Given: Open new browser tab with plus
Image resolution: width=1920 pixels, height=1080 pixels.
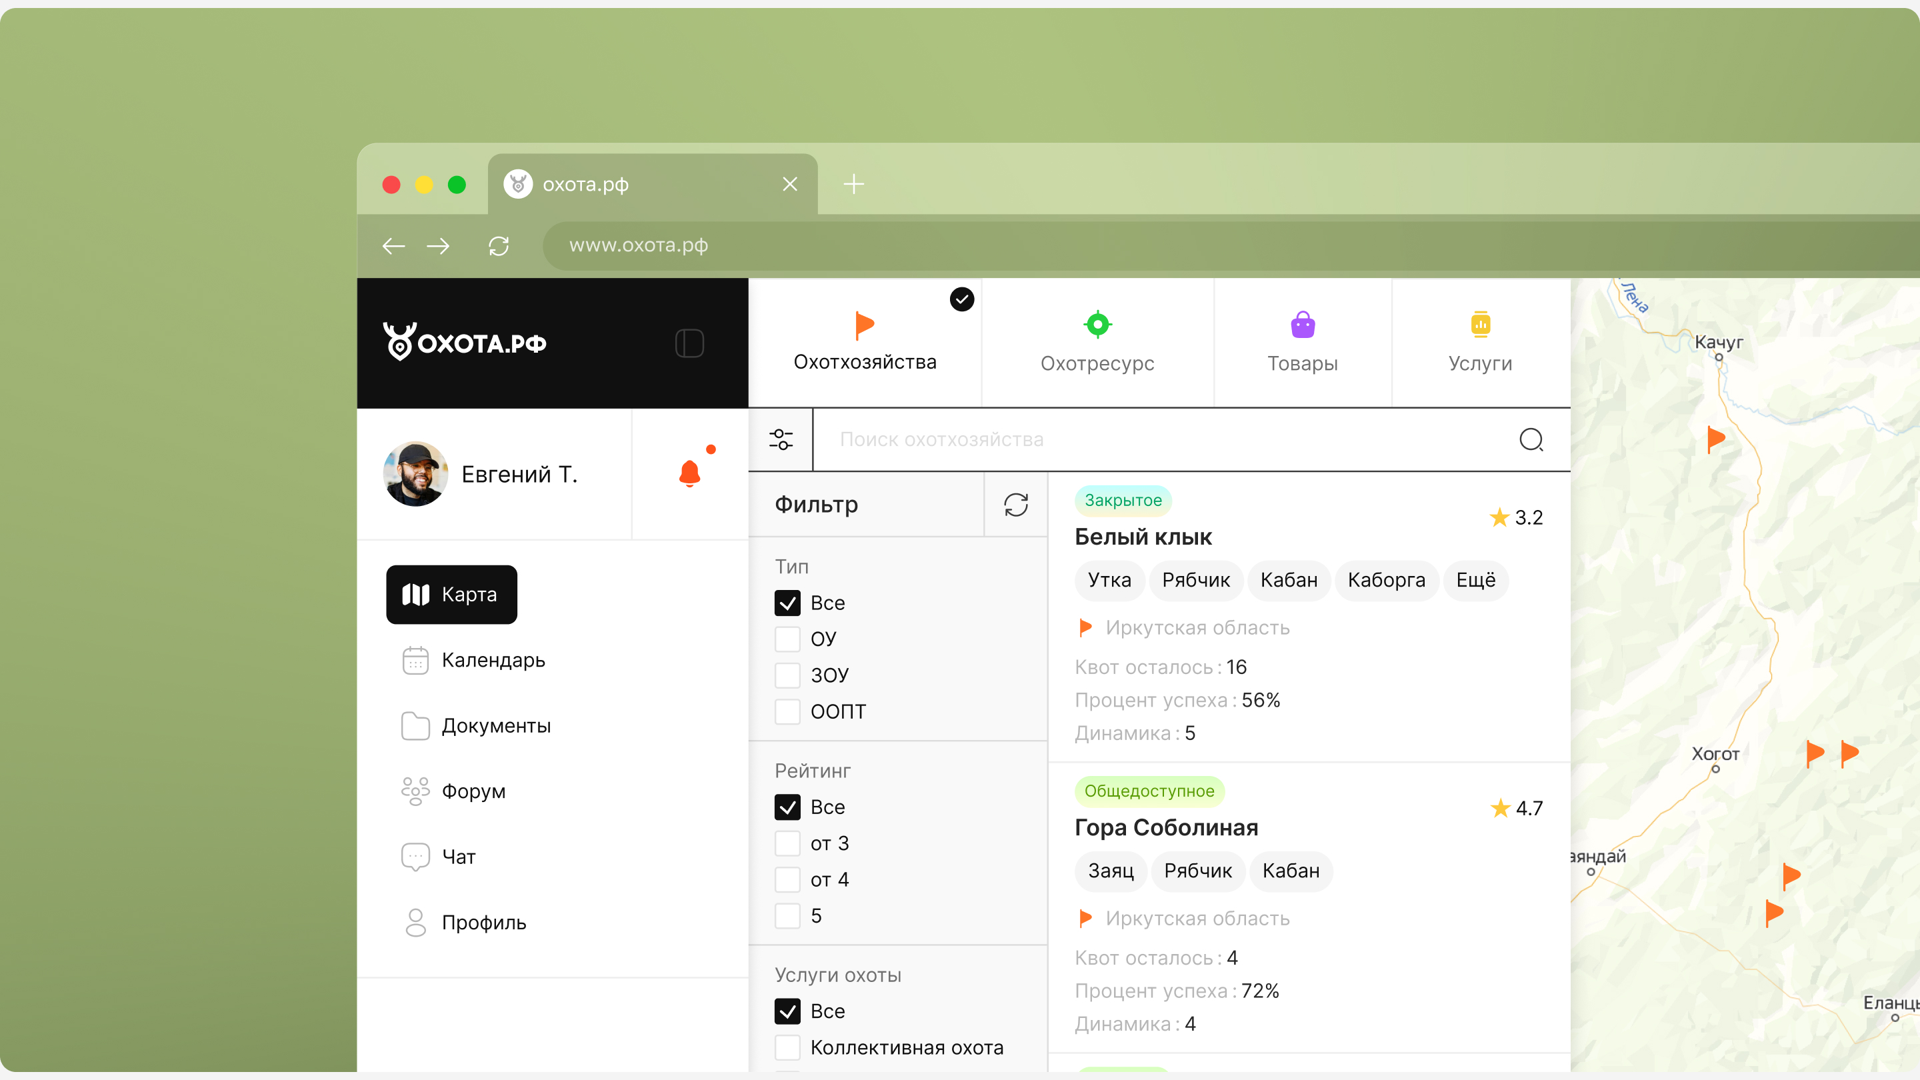Looking at the screenshot, I should coord(853,183).
